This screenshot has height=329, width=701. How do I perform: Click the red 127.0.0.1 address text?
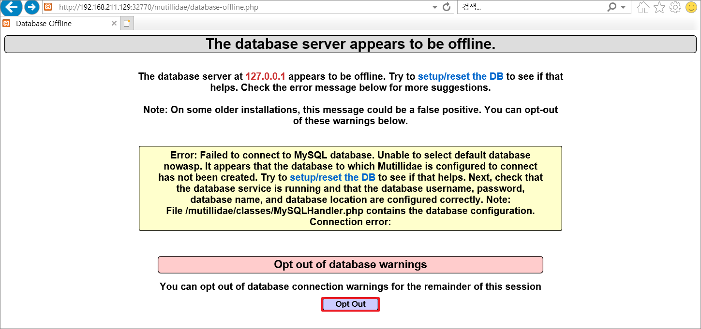coord(266,76)
